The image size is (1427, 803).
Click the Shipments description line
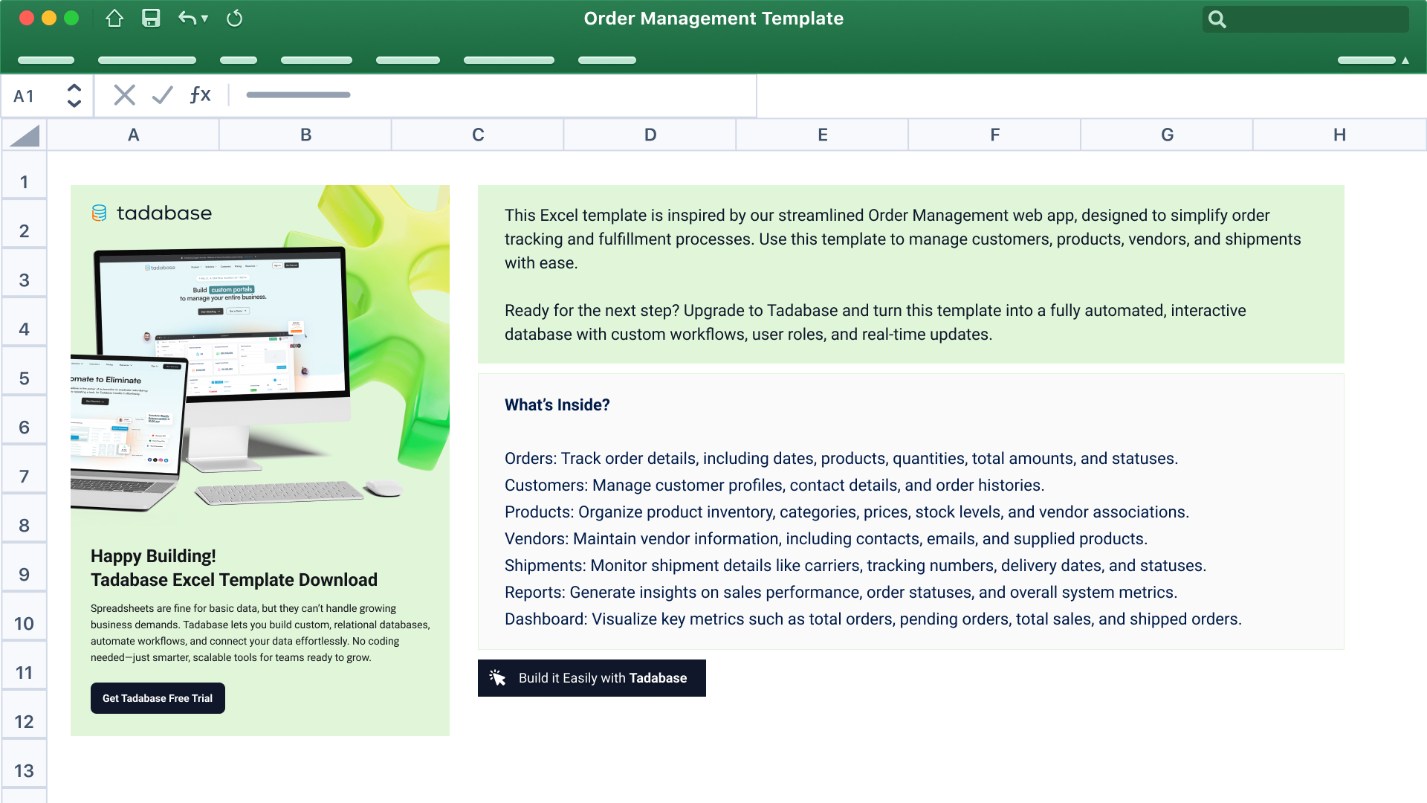855,566
